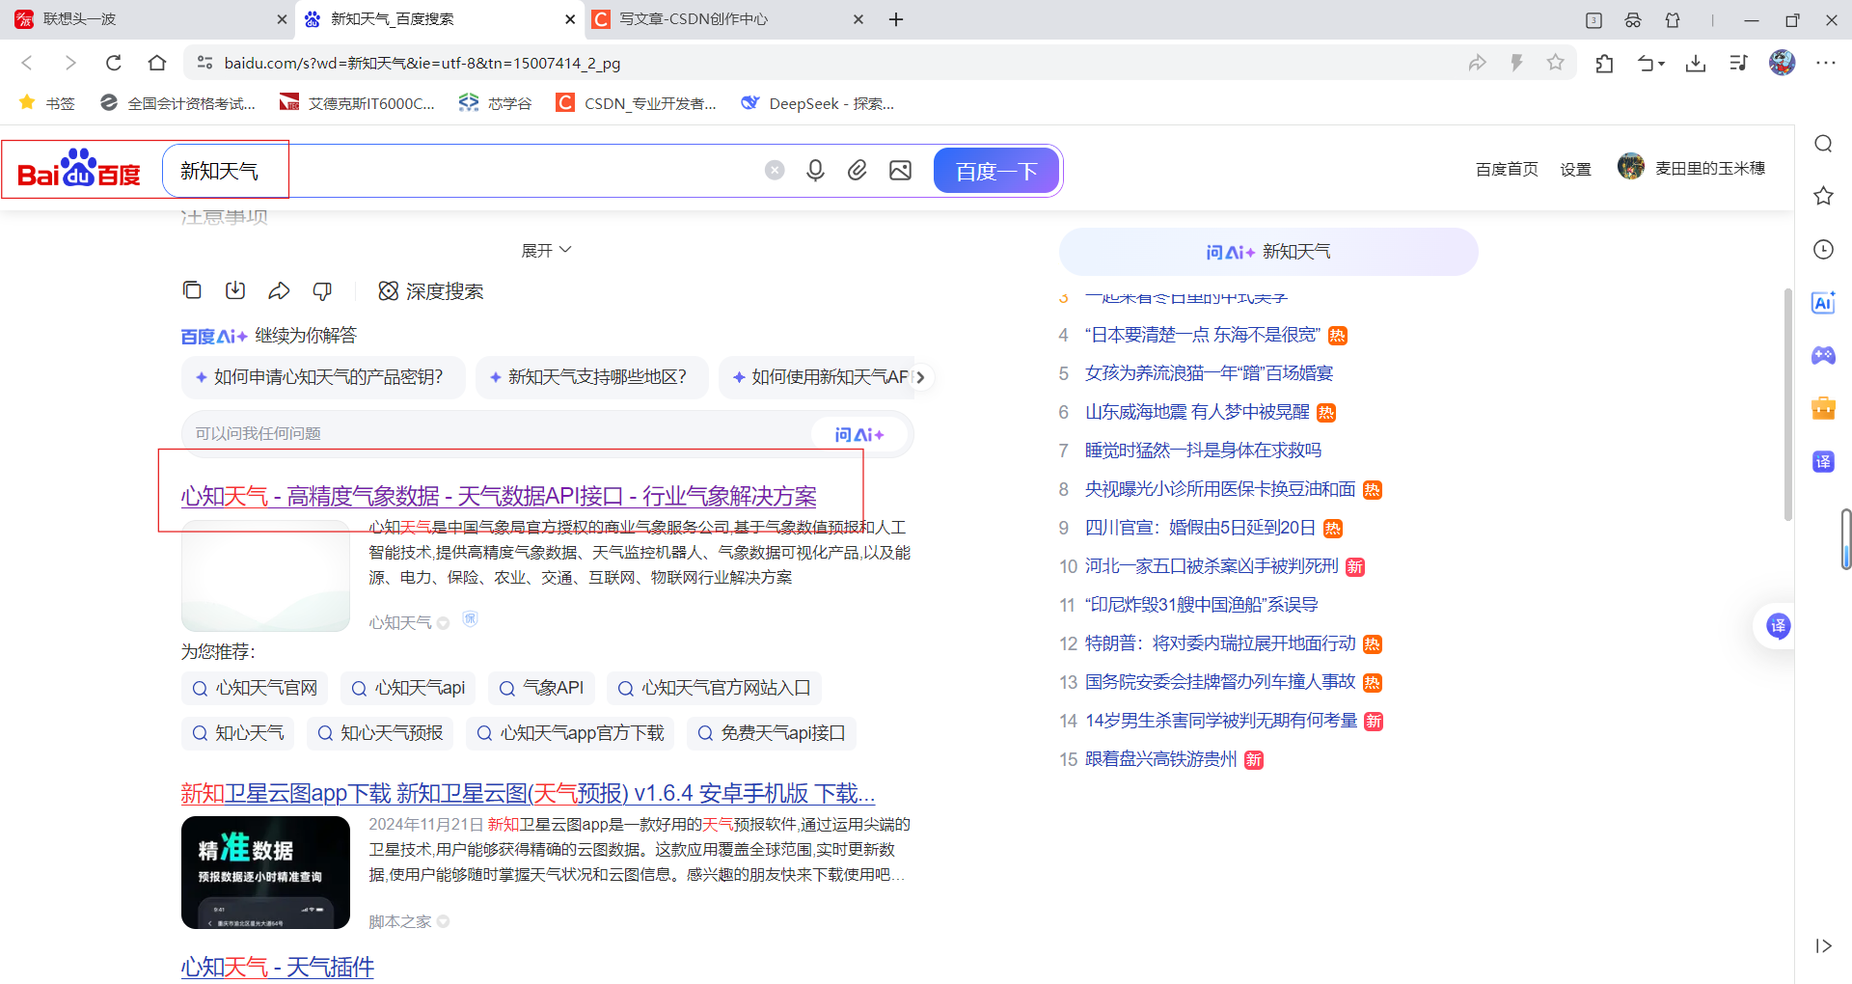Open 精准数据 thumbnail of satellite app result

pyautogui.click(x=265, y=872)
